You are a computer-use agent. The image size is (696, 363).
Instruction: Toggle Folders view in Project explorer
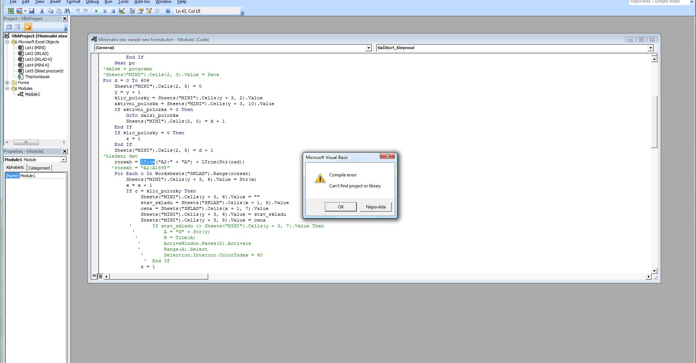click(x=28, y=27)
